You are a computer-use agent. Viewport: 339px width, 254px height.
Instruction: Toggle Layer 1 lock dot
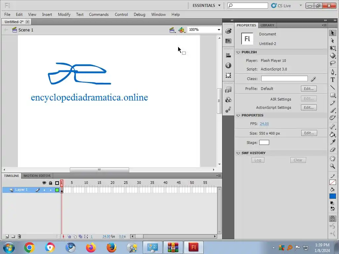pos(51,190)
